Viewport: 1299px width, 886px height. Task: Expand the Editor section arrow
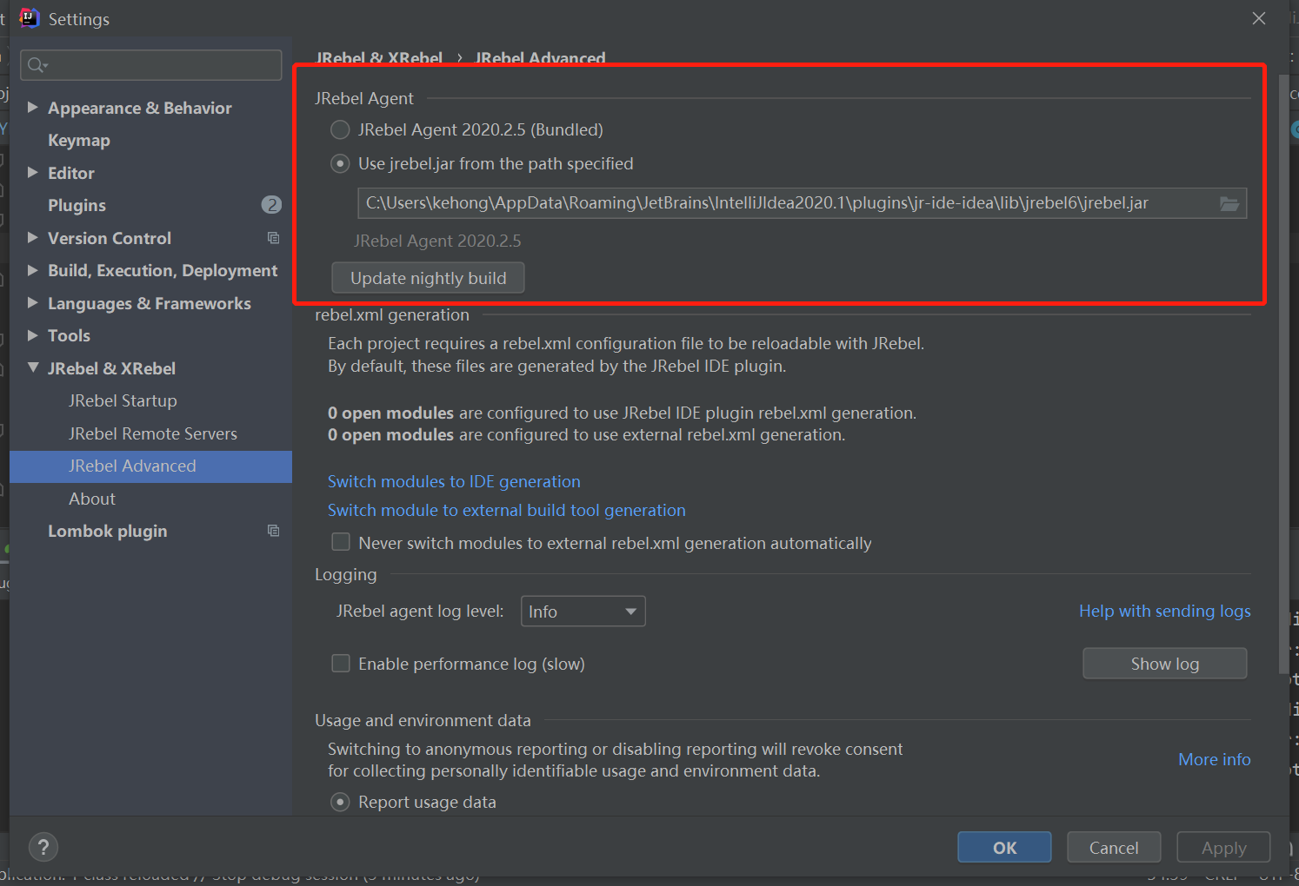coord(32,172)
